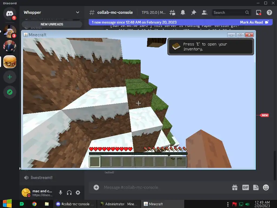Screen dimensions: 277x208
Task: Click Discord chat scrollbar
Action: [x=274, y=165]
